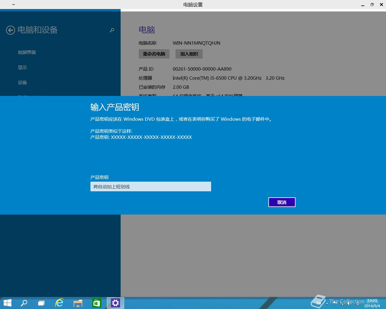Open the Windows Start button
Image resolution: width=386 pixels, height=309 pixels.
click(x=7, y=303)
